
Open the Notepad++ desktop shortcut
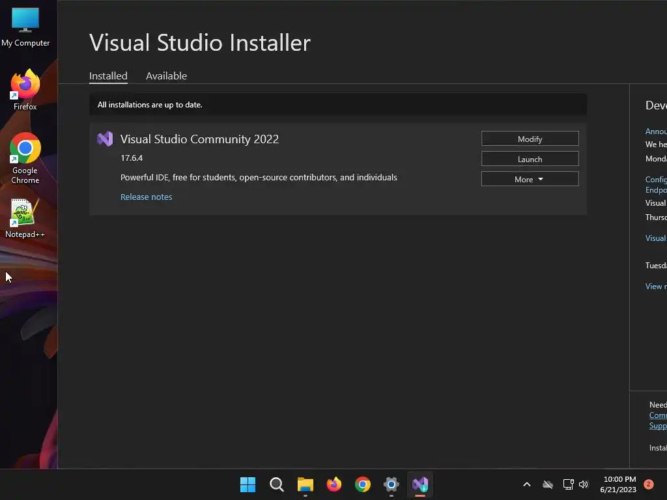25,218
